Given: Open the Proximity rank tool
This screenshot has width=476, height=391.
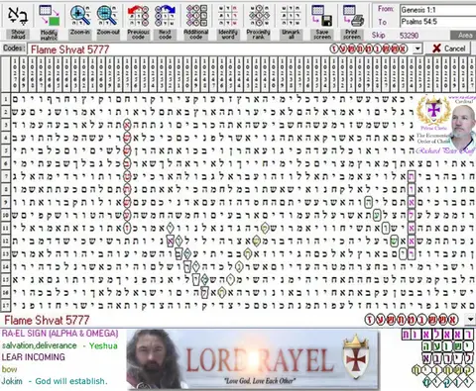Looking at the screenshot, I should coord(259,16).
